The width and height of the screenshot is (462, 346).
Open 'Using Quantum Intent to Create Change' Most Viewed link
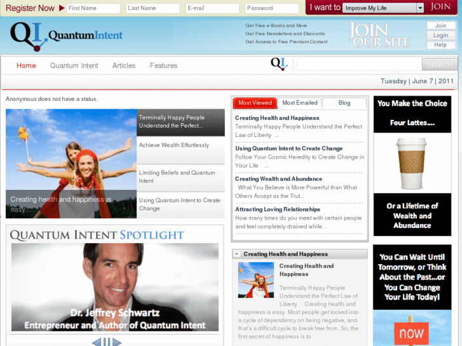point(289,149)
